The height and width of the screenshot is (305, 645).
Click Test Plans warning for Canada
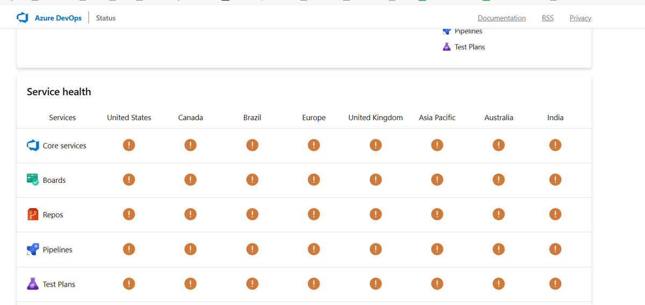[x=190, y=283]
